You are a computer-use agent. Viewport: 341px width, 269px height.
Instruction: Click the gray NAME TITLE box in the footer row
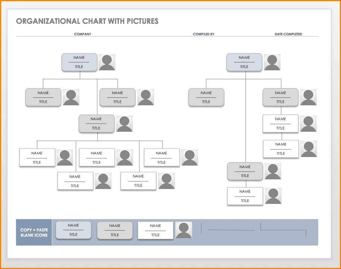pos(115,230)
